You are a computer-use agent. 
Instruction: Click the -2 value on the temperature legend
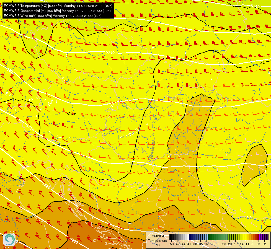[x=264, y=244]
